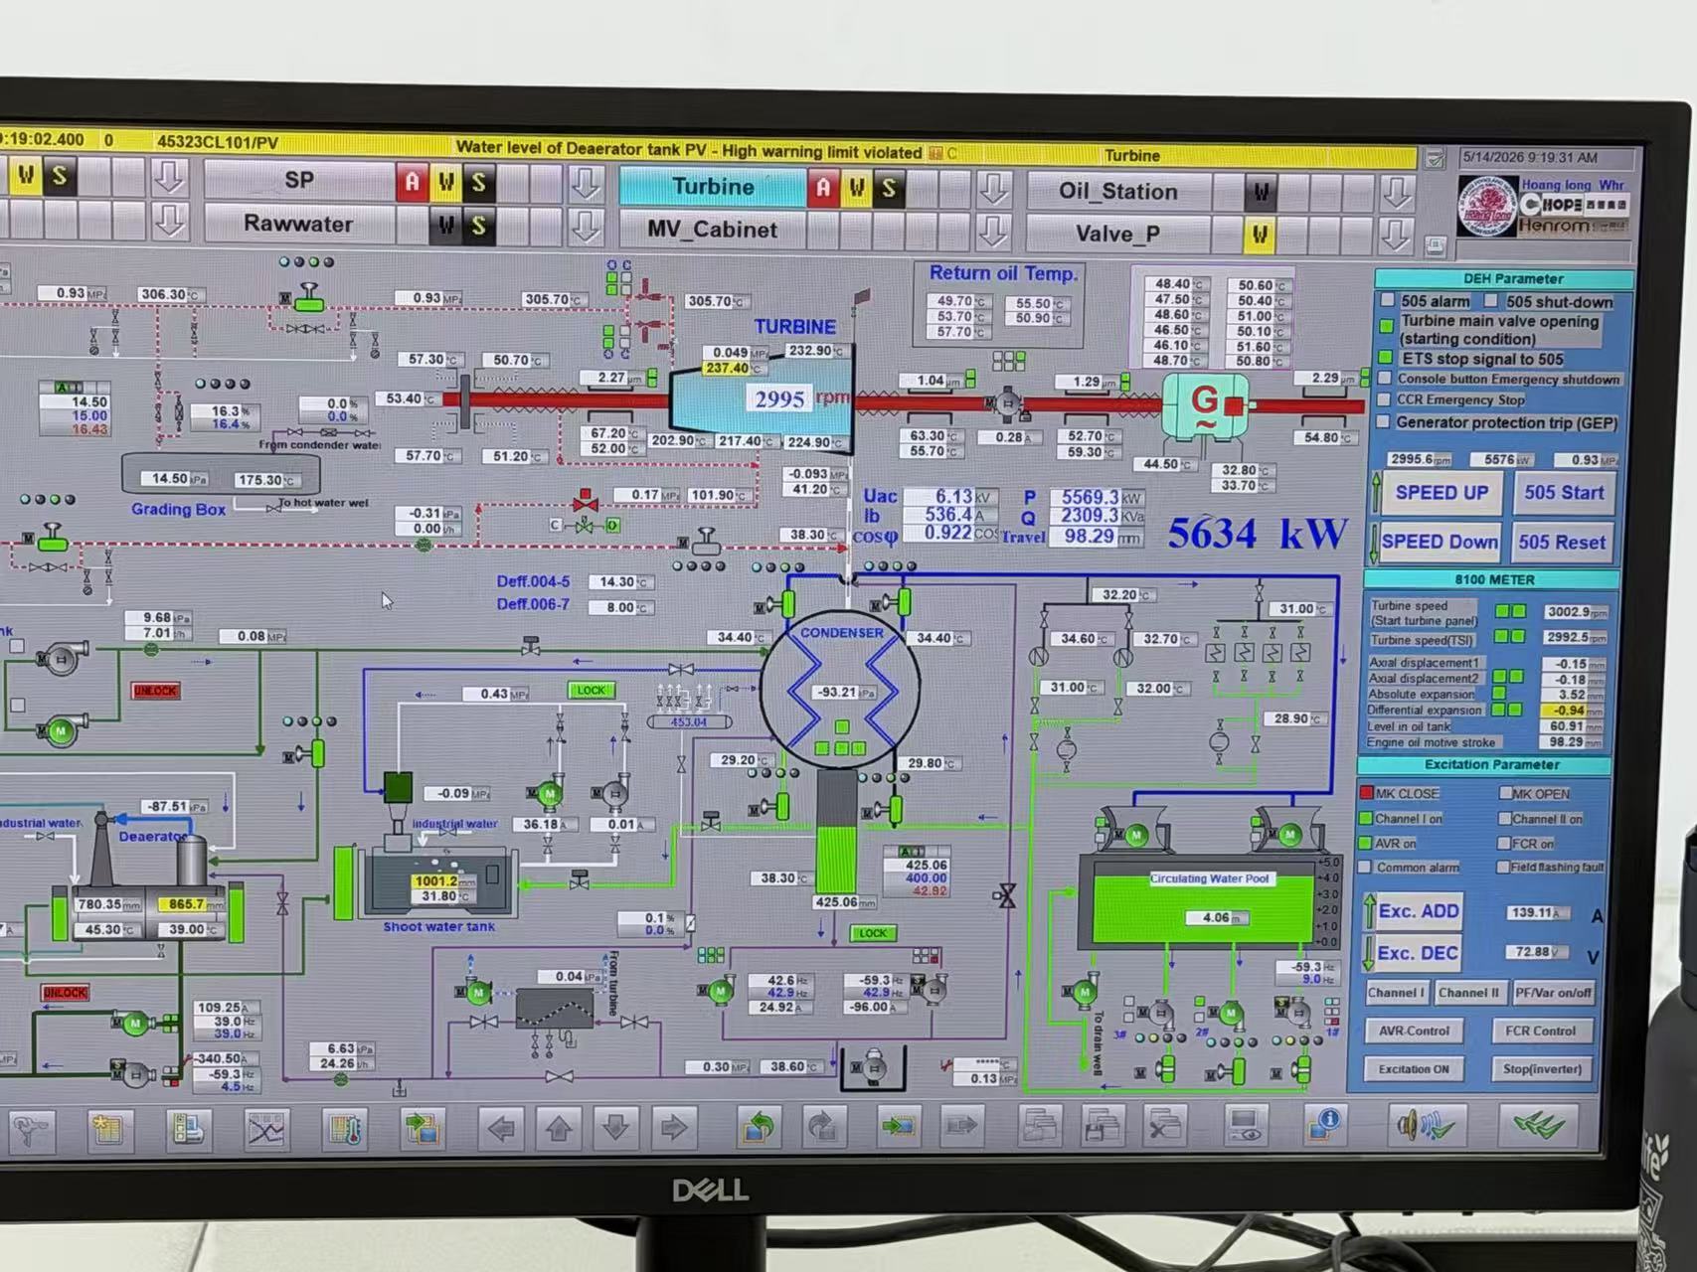Click the green double-checkmark acknowledge icon
The image size is (1697, 1272).
(1538, 1125)
